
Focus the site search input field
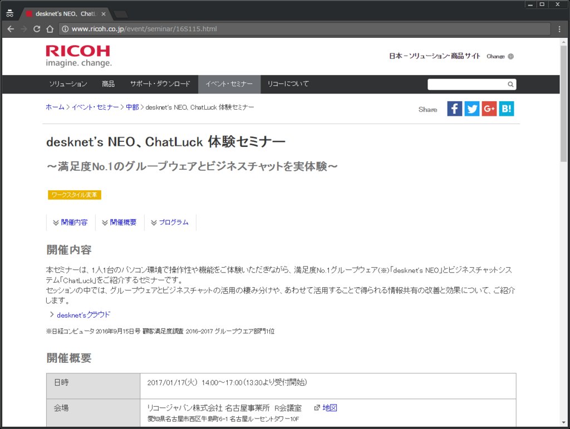(467, 84)
